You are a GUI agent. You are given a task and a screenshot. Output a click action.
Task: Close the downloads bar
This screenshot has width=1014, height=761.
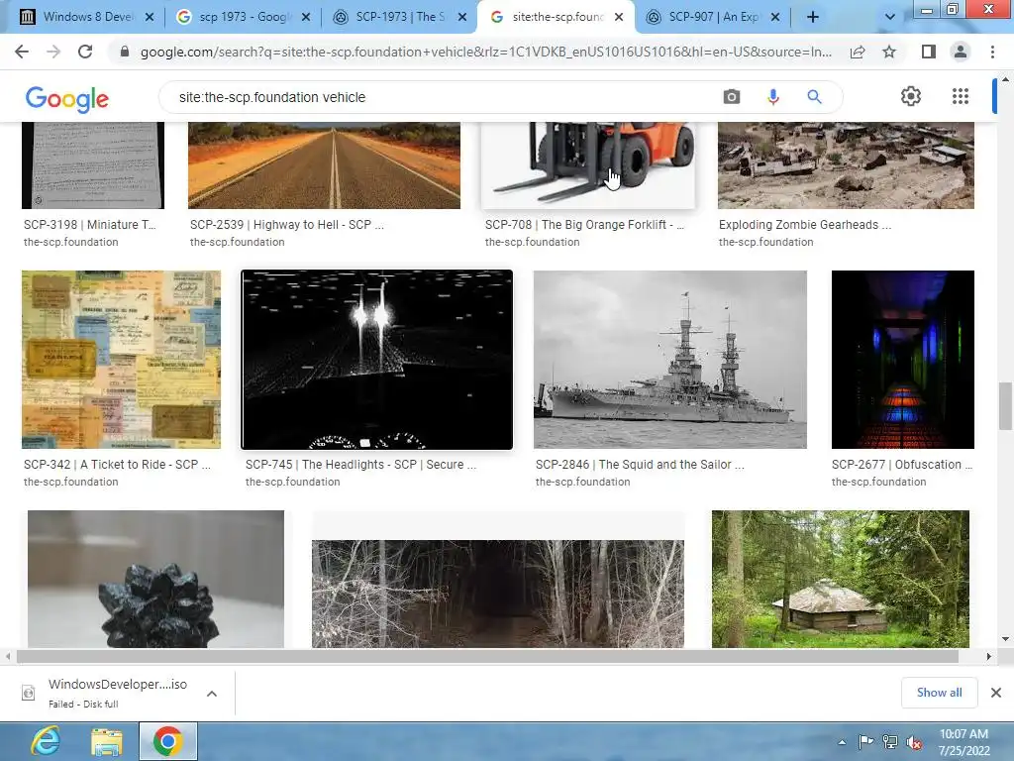click(x=996, y=693)
